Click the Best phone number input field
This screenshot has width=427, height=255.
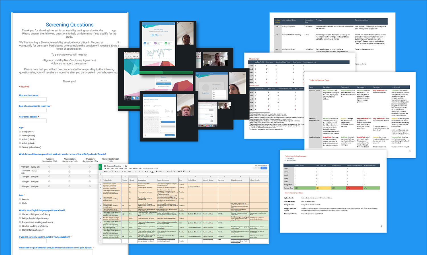click(x=33, y=110)
